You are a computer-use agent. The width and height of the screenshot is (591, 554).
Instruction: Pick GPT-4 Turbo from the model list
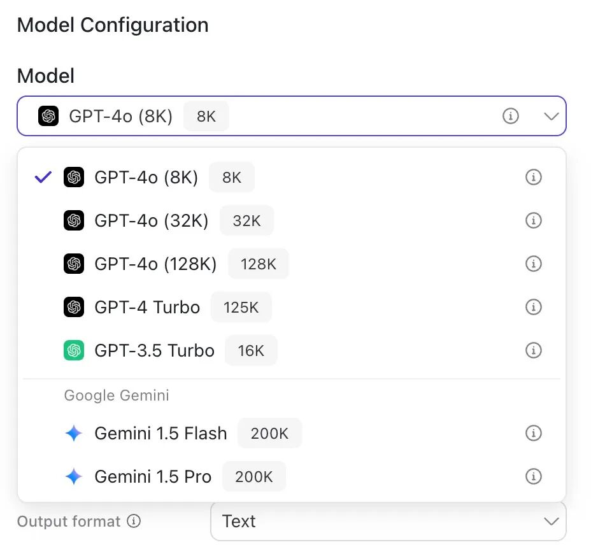pos(147,307)
